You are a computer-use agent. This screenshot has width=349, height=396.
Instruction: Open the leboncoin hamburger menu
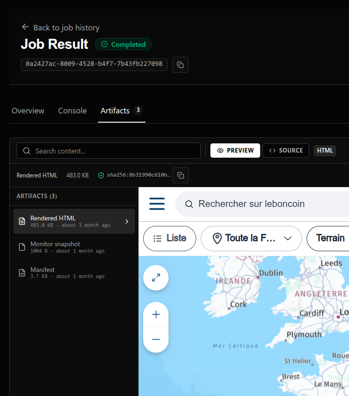[x=157, y=204]
